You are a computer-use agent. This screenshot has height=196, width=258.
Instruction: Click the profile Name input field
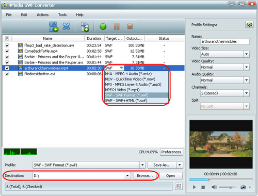tap(225, 41)
